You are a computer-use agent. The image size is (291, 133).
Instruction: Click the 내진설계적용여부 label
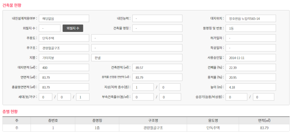click(x=24, y=18)
